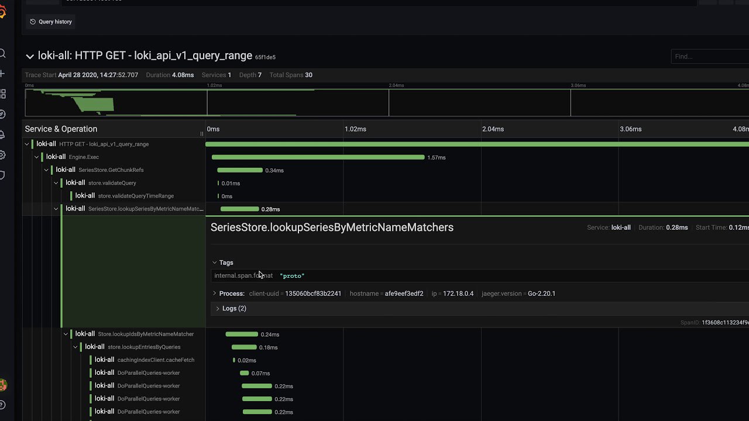Screen dimensions: 749x421
Task: Open the Create plus menu in the sidebar
Action: 2,74
